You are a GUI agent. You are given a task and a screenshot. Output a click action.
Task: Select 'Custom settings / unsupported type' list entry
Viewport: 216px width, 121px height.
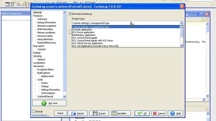[126, 27]
